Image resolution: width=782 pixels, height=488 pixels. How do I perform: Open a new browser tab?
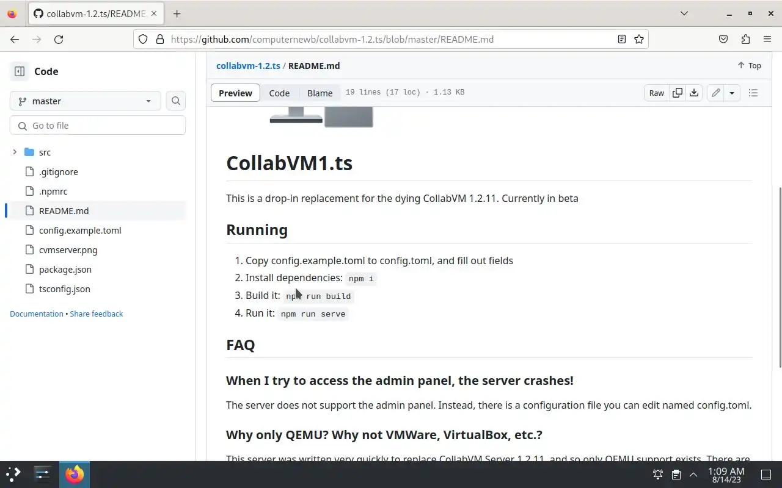click(x=177, y=13)
